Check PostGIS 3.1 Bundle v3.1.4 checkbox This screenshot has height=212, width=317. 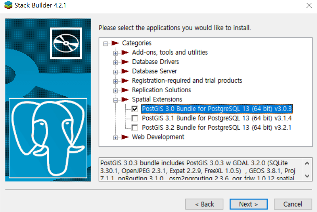point(134,118)
